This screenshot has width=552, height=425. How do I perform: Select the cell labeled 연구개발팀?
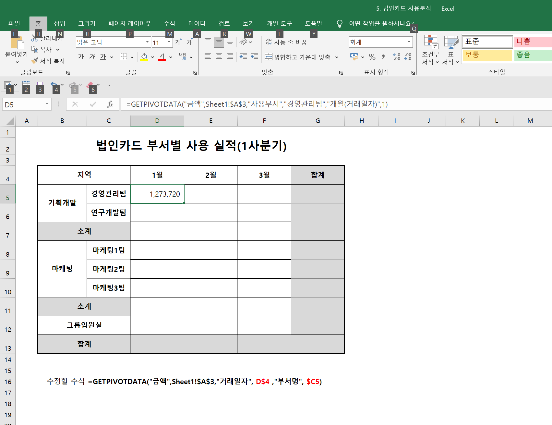pyautogui.click(x=109, y=212)
